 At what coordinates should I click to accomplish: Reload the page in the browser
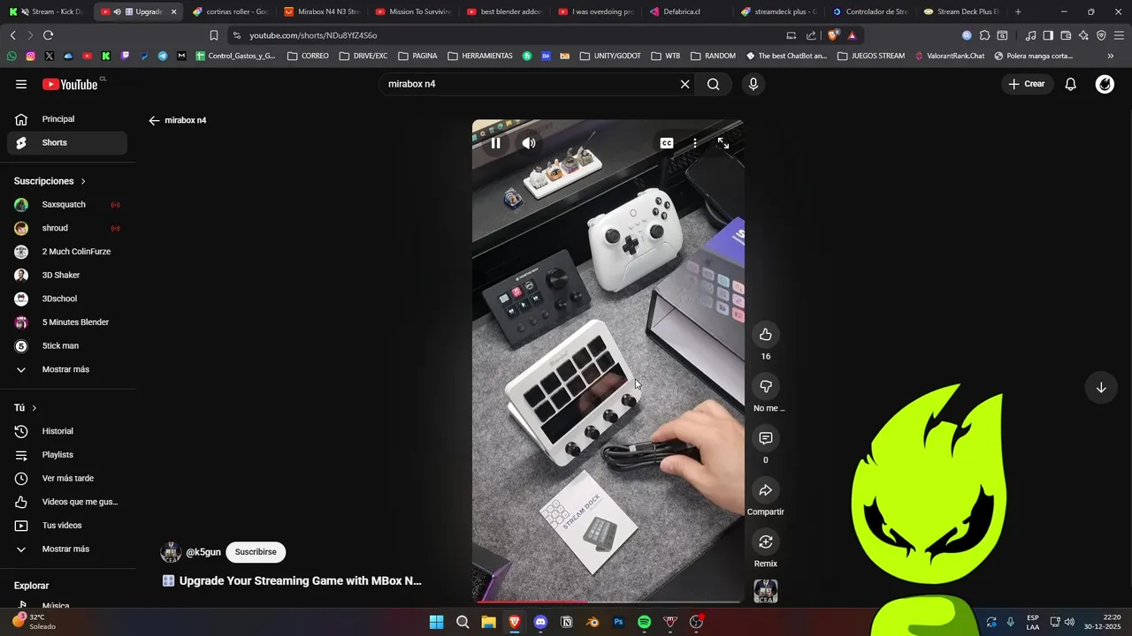(x=48, y=35)
